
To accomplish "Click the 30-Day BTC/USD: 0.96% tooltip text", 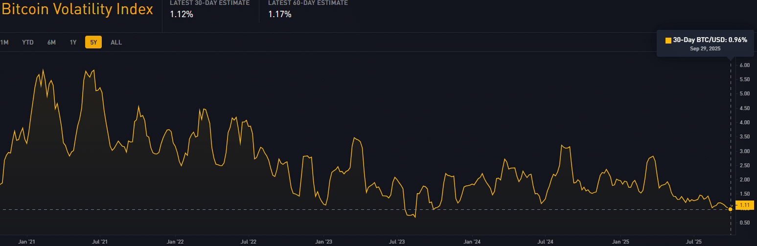I will coord(710,40).
